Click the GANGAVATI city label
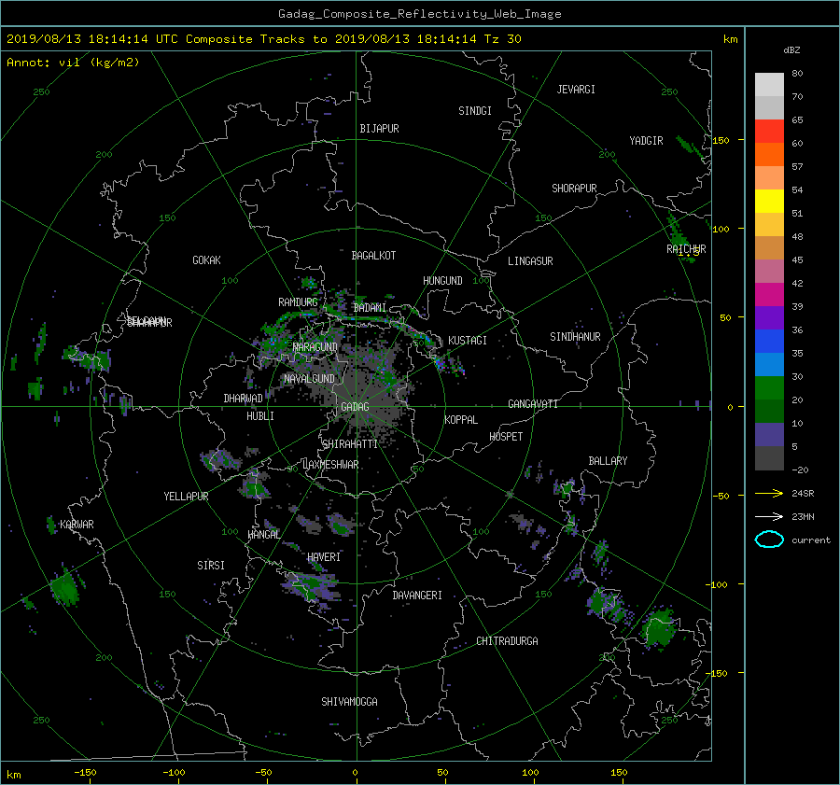Image resolution: width=840 pixels, height=785 pixels. 533,404
